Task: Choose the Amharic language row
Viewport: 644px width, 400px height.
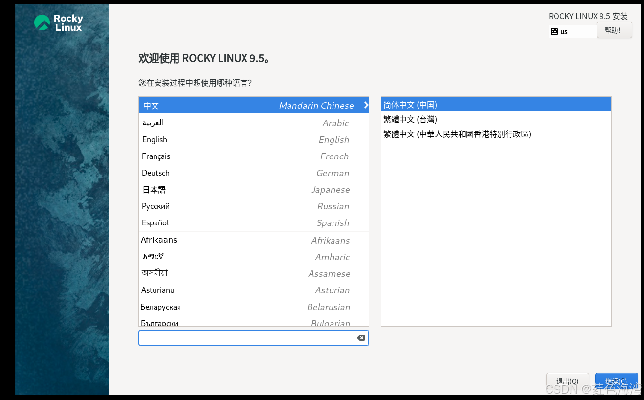Action: pyautogui.click(x=253, y=257)
